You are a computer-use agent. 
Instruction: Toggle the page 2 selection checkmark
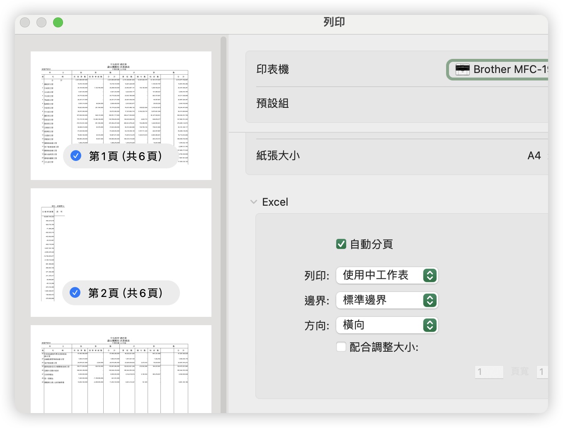click(75, 292)
